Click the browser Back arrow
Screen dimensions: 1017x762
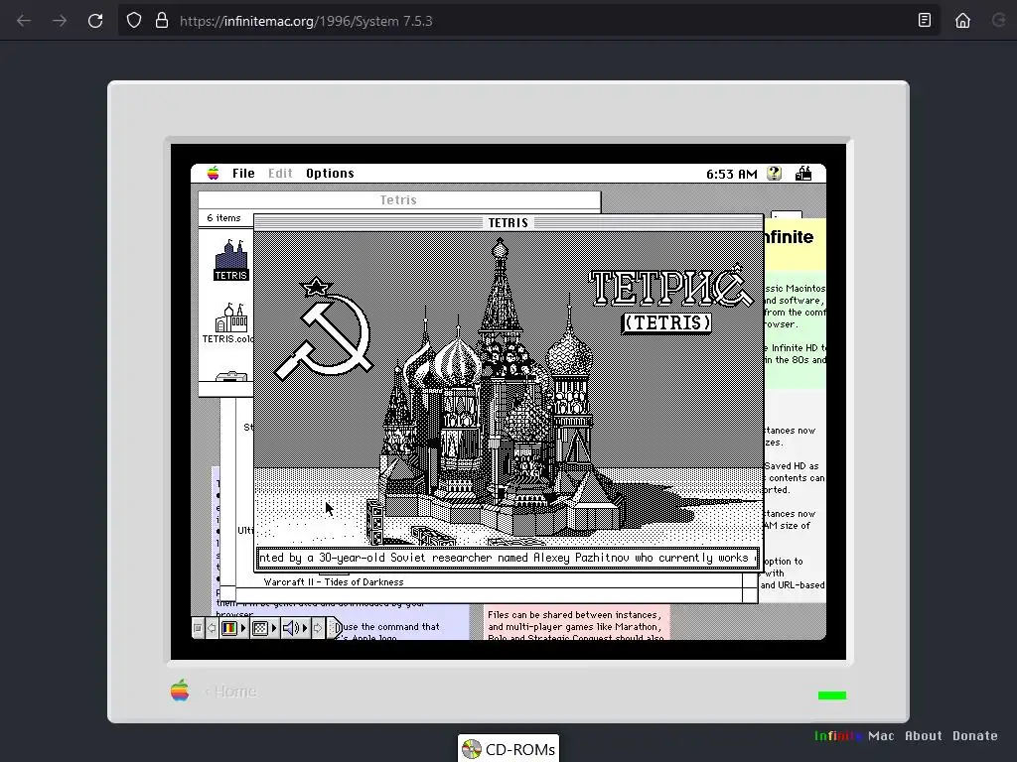pyautogui.click(x=24, y=21)
